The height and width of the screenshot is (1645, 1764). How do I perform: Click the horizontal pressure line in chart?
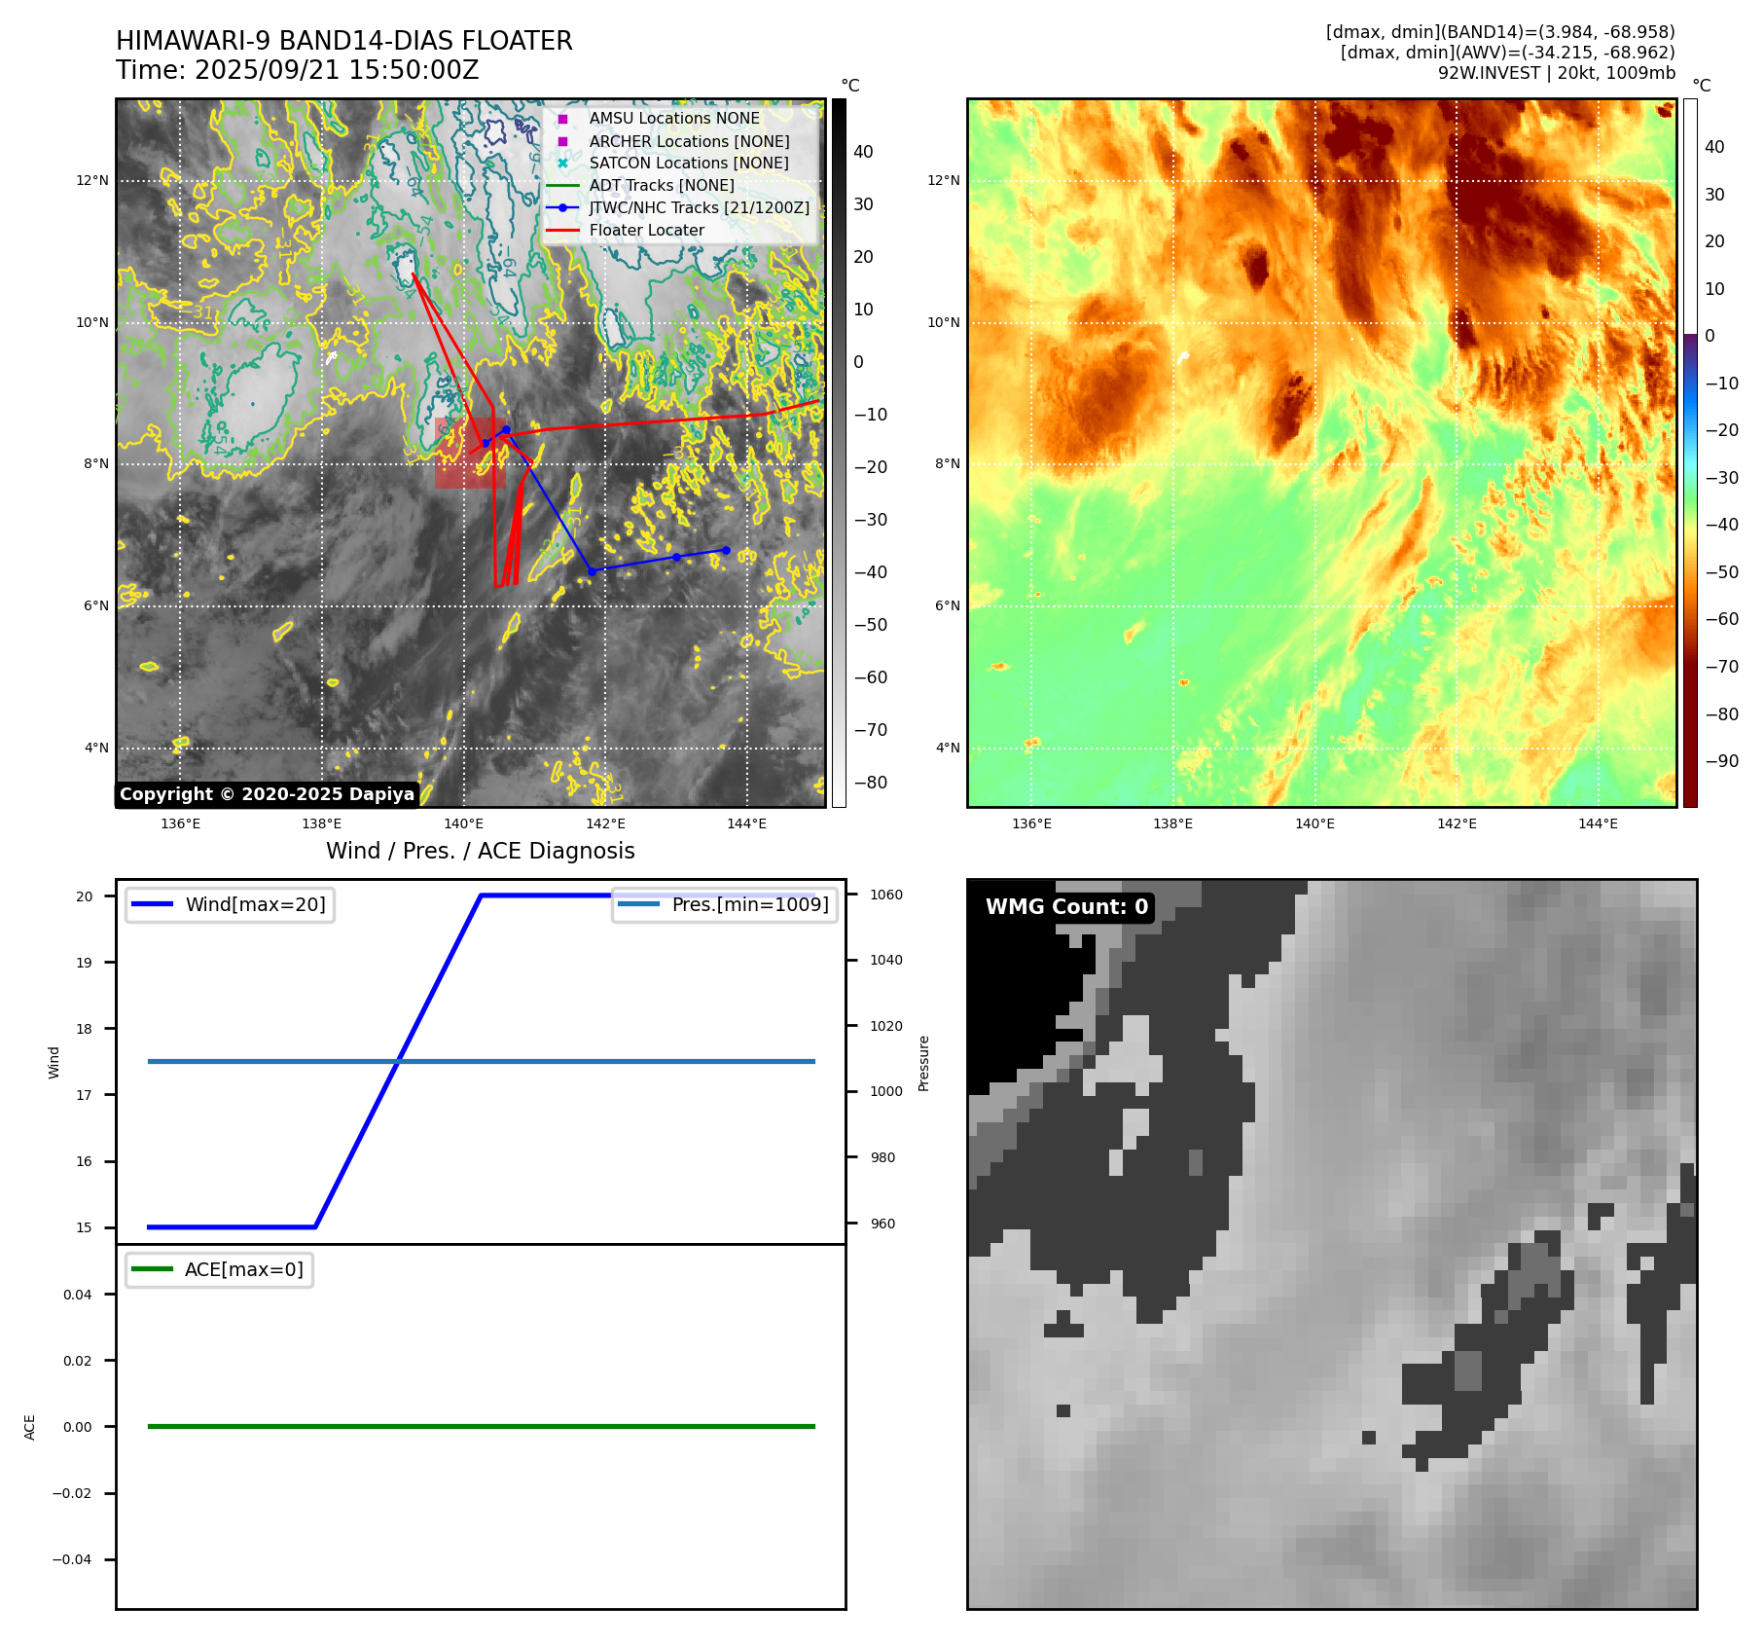481,1061
